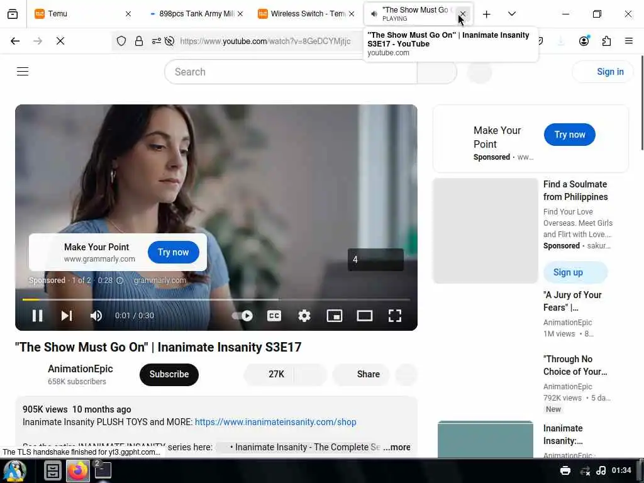This screenshot has height=483, width=644.
Task: Switch to theater mode
Action: (x=364, y=316)
